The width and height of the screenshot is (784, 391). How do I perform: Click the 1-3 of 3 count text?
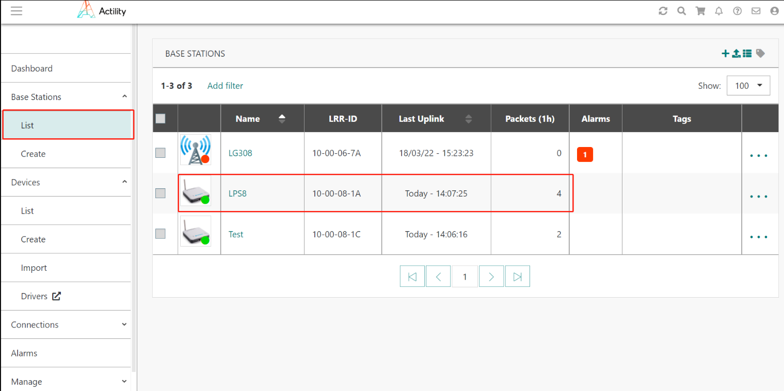click(x=177, y=86)
